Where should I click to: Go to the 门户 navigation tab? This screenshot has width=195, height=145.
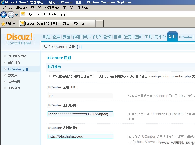pyautogui.click(x=97, y=37)
